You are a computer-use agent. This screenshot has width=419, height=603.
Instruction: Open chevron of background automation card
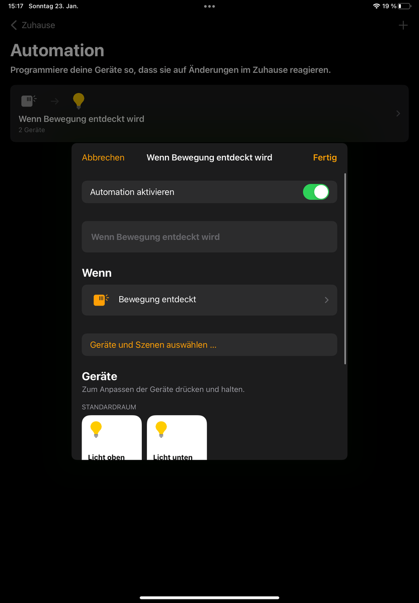tap(398, 114)
